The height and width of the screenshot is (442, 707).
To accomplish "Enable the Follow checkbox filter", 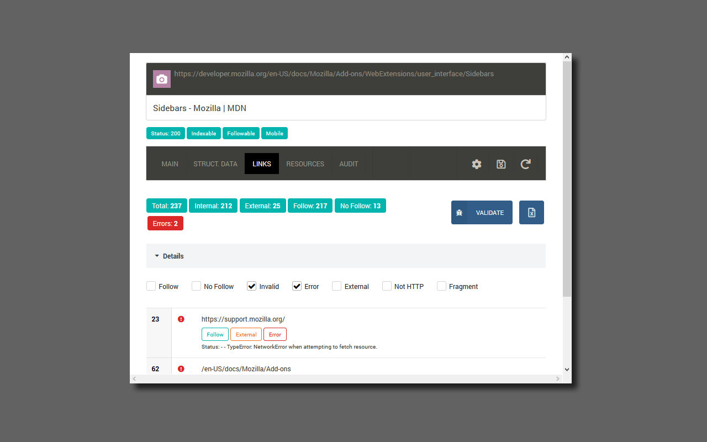I will click(x=151, y=286).
